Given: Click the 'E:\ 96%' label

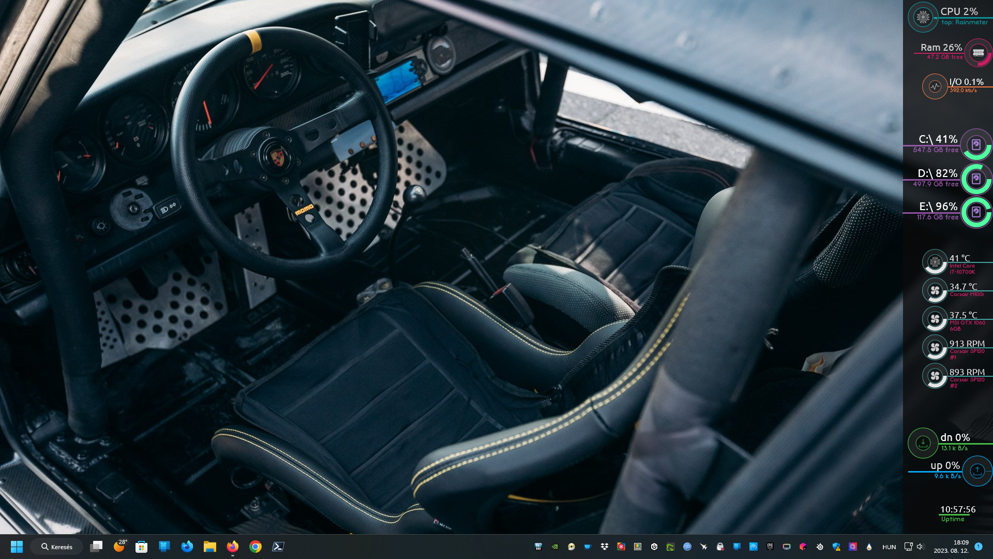Looking at the screenshot, I should 938,206.
